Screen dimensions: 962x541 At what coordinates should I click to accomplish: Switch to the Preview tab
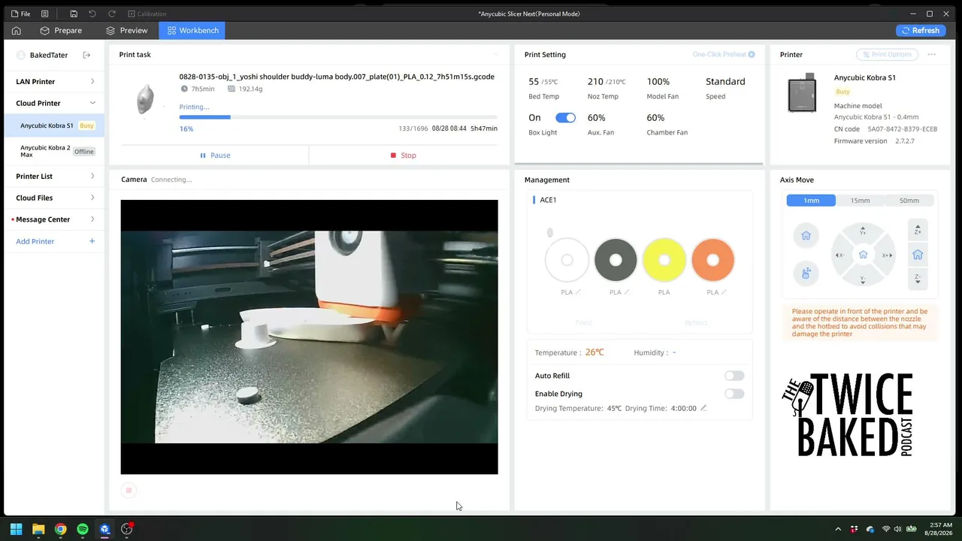pyautogui.click(x=126, y=31)
